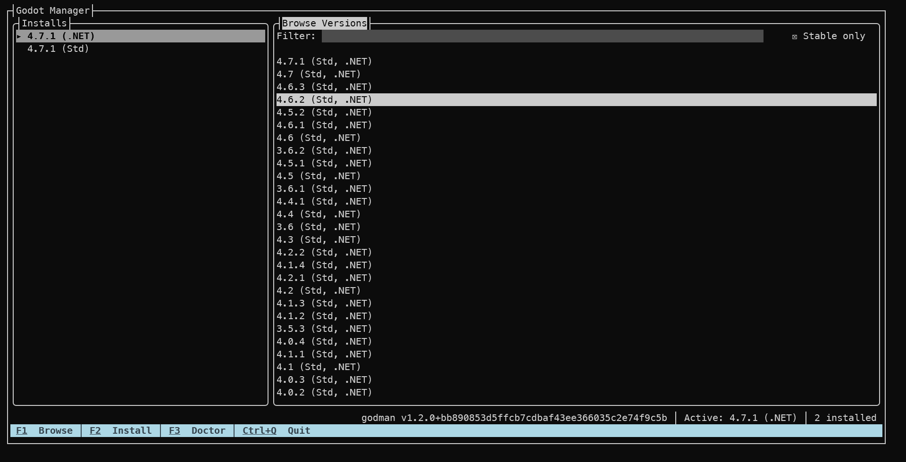
Task: Select version 4.2.2 (Std, .NET)
Action: coord(576,253)
